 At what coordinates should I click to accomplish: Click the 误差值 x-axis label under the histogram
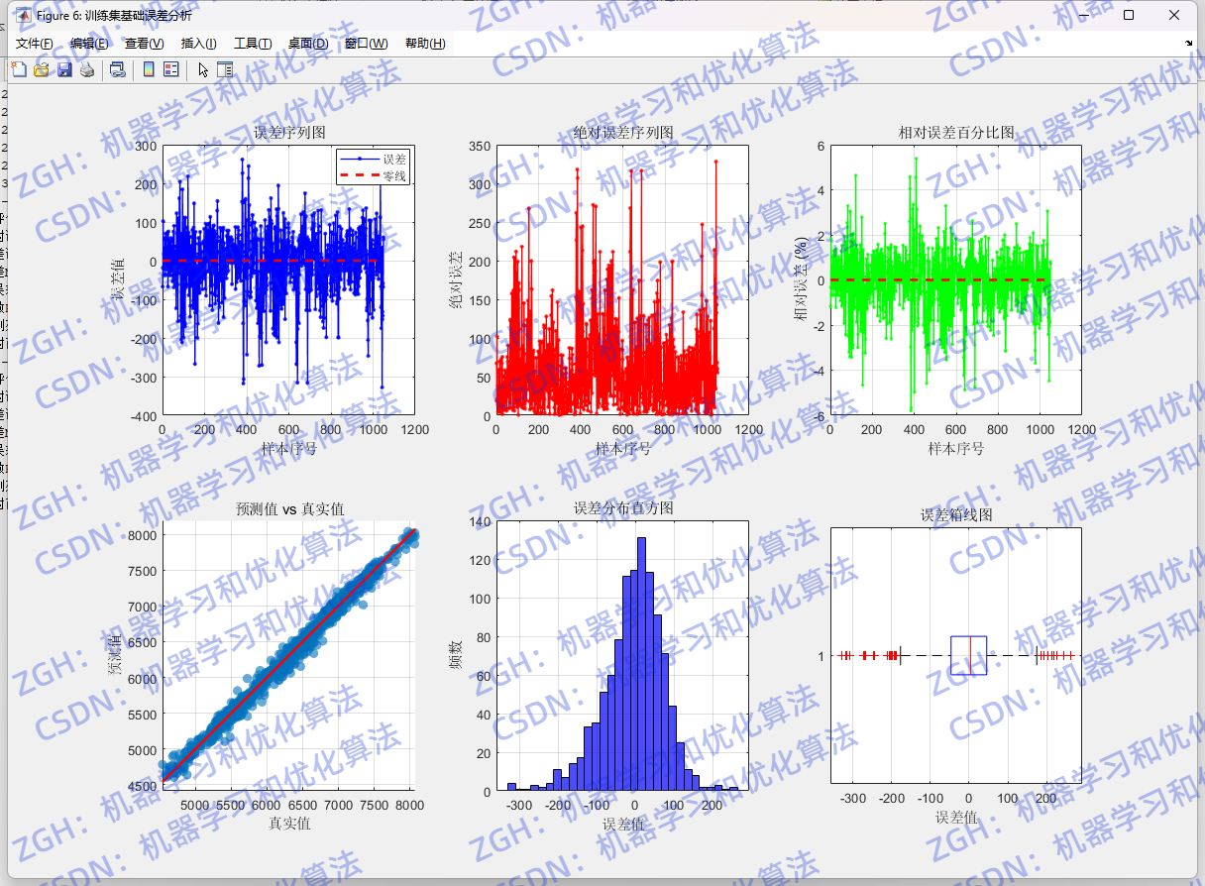pos(622,824)
